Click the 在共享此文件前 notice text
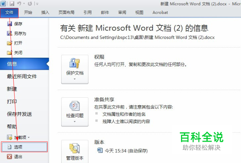Viewport: 241px width, 163px height. (x=134, y=107)
